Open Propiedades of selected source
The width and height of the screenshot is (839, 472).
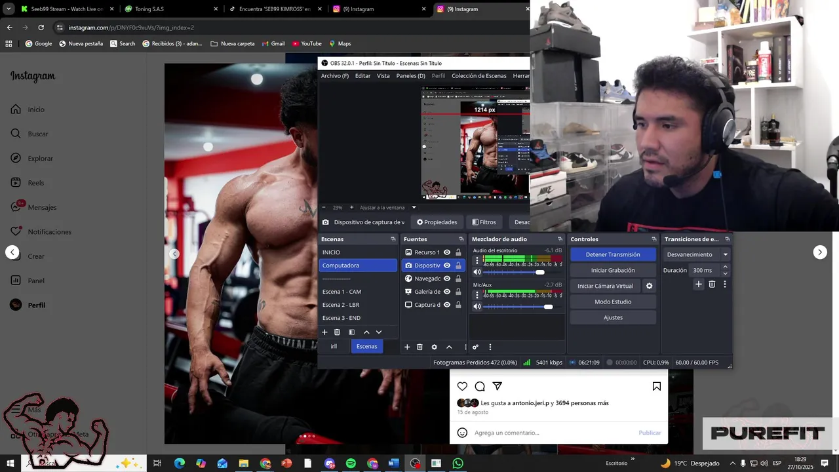[x=437, y=222]
